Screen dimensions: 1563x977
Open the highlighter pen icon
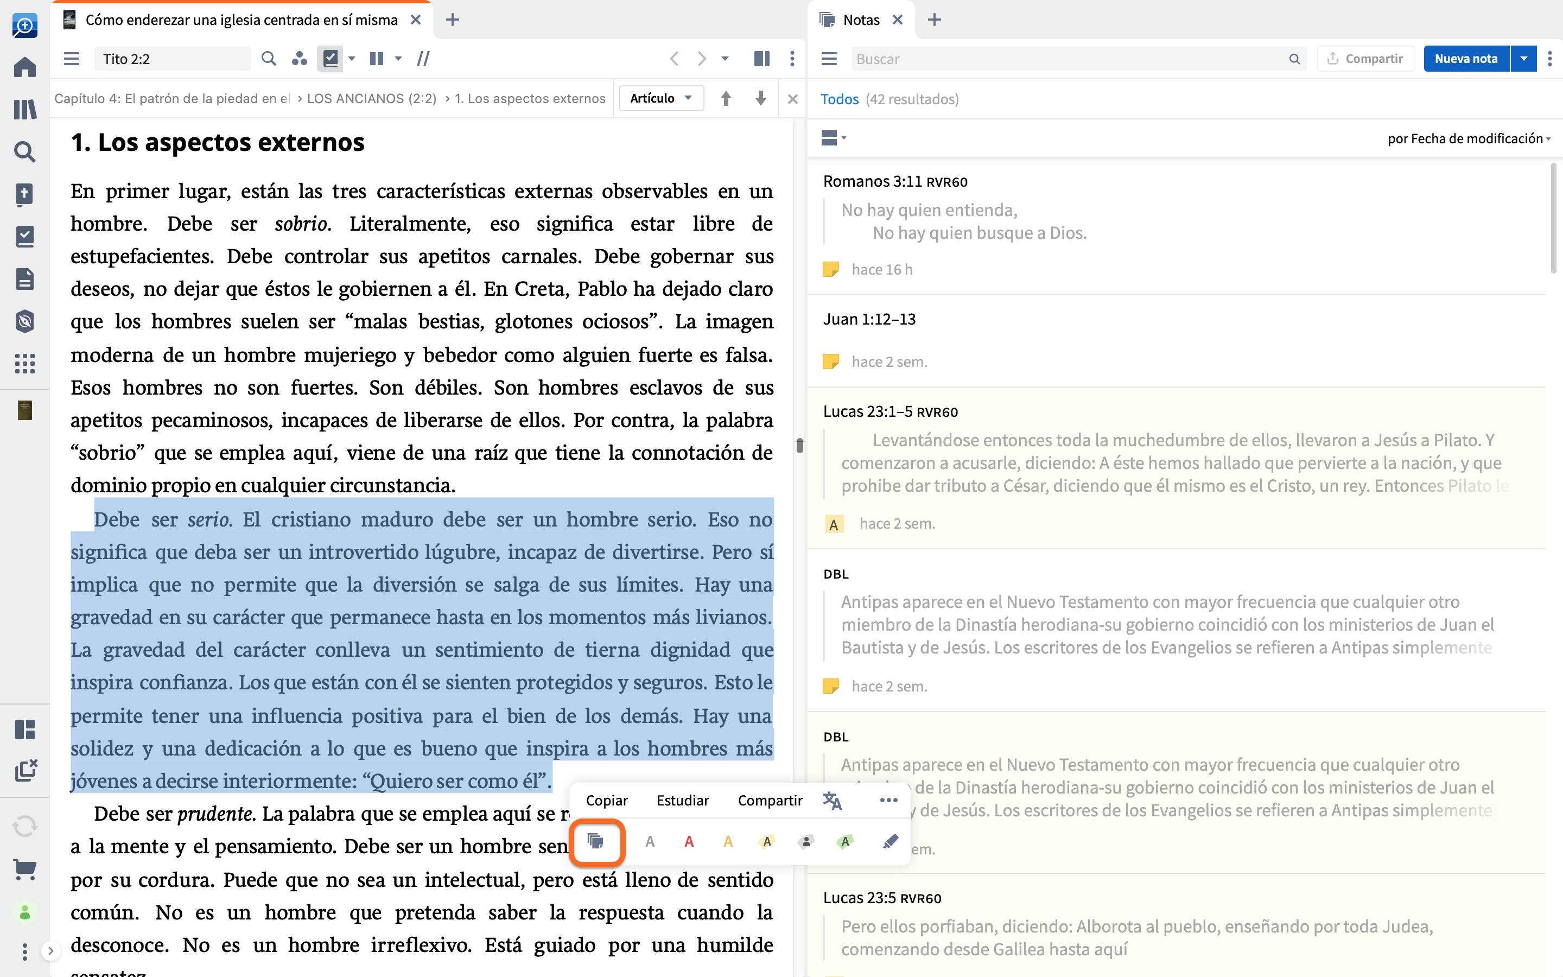890,841
